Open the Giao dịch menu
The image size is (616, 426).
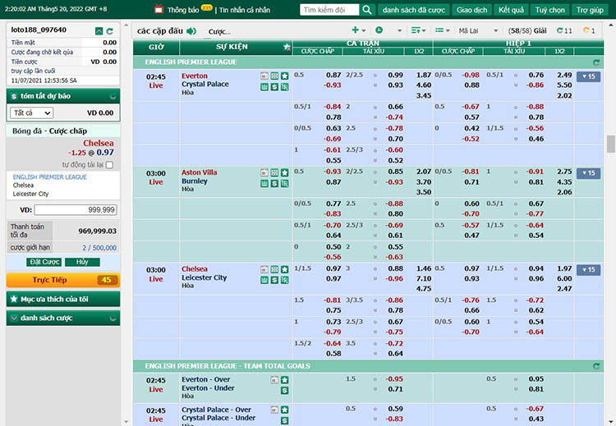pos(472,10)
